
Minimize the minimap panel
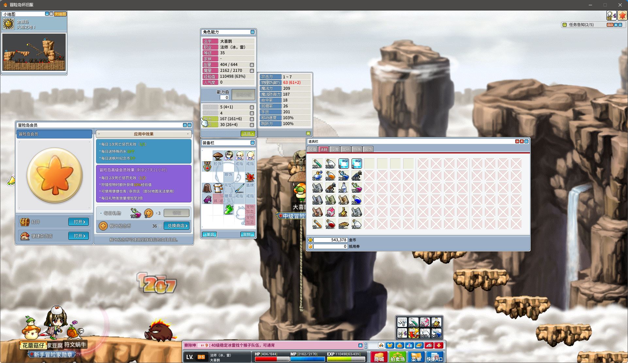47,14
